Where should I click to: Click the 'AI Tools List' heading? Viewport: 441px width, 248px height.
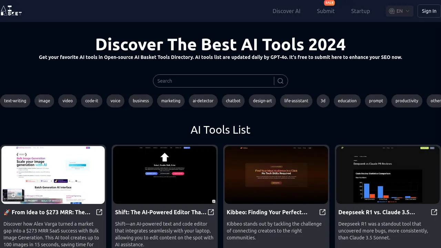coord(220,130)
